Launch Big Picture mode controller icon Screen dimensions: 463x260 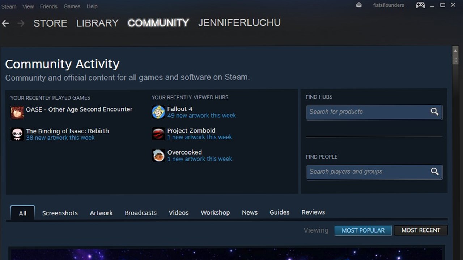[420, 5]
